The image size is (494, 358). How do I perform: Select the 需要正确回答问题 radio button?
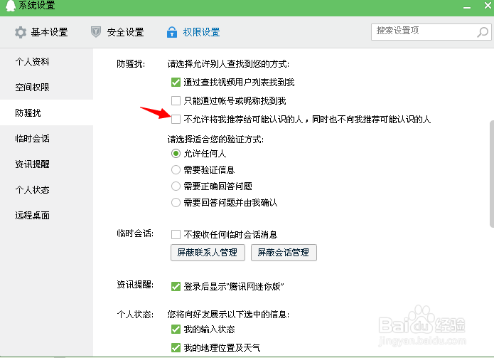point(176,186)
